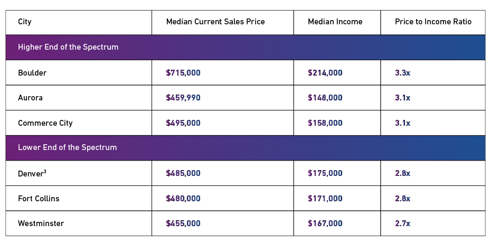Screen dimensions: 491x243
Task: Select the Median Current Sales Price header
Action: click(x=215, y=22)
